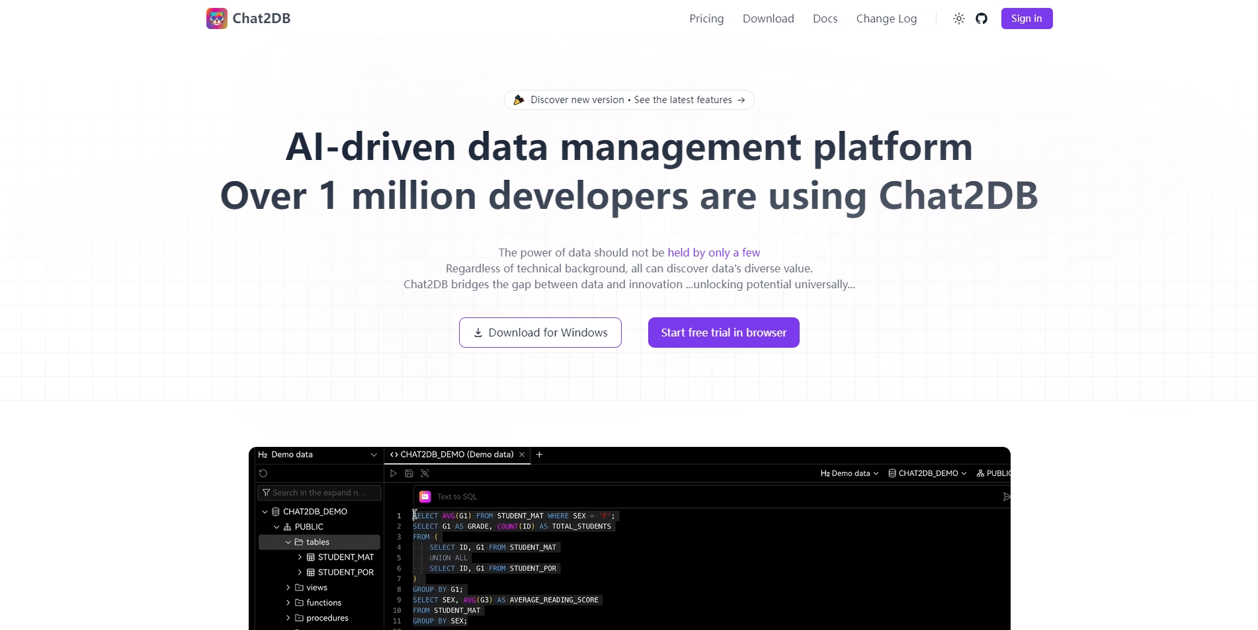Click 'GROUP BY G1;' on line 8
The height and width of the screenshot is (630, 1258).
438,590
